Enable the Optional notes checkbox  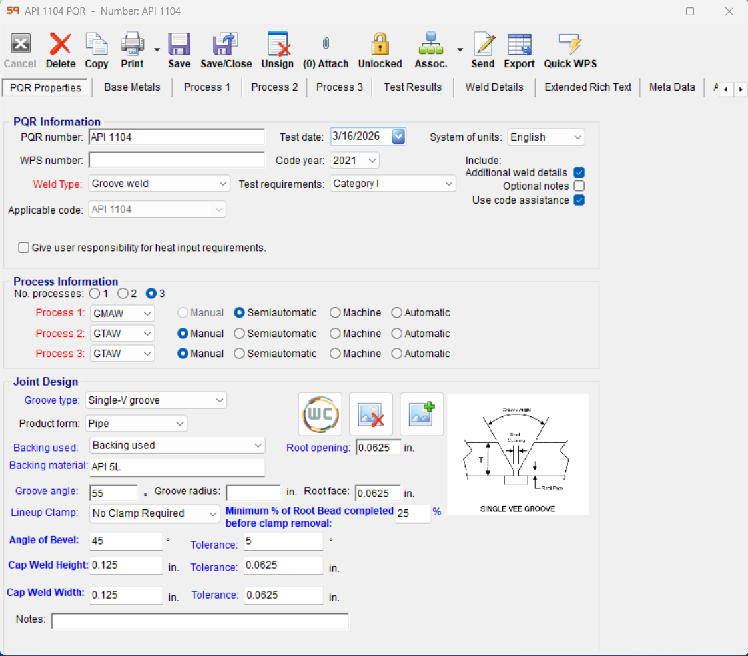click(x=579, y=186)
